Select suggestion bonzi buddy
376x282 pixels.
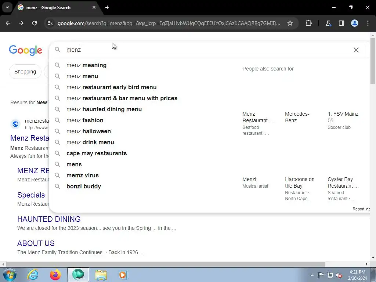(83, 187)
